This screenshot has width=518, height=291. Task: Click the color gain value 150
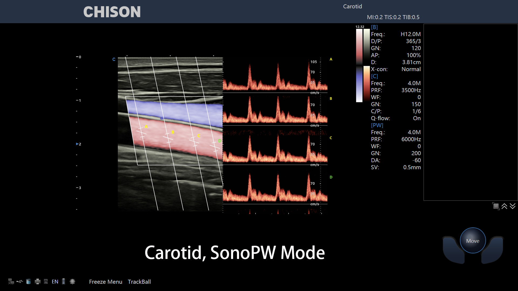[x=416, y=104]
